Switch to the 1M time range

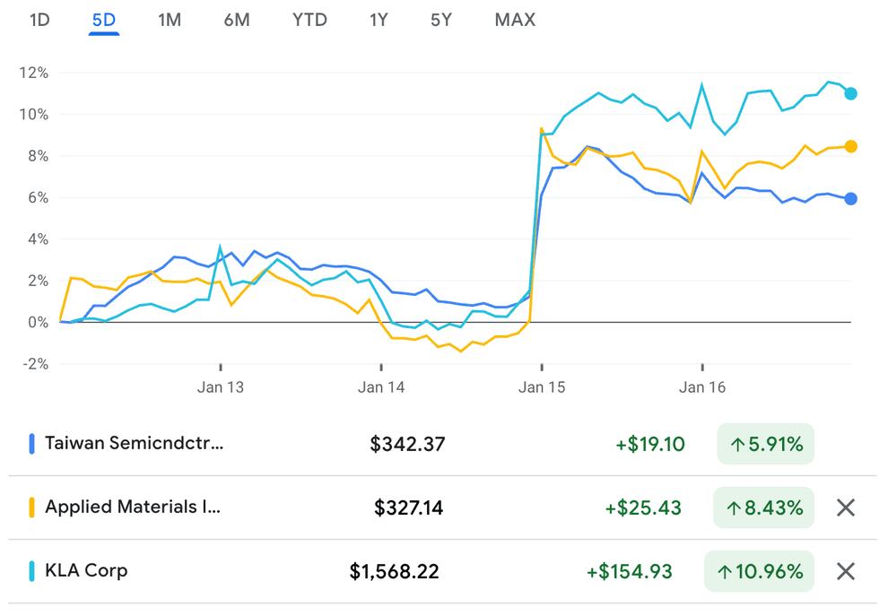[170, 20]
